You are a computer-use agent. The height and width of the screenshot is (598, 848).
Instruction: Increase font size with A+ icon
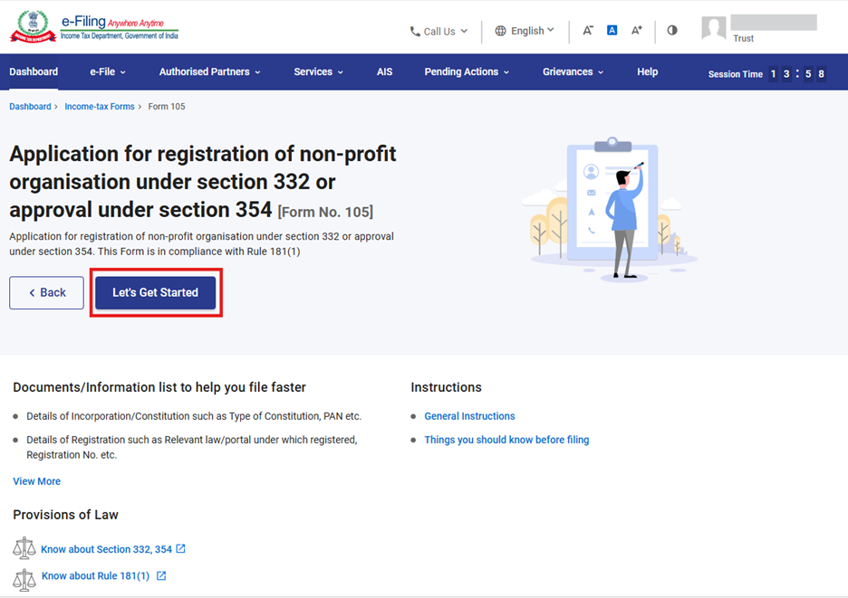(637, 31)
